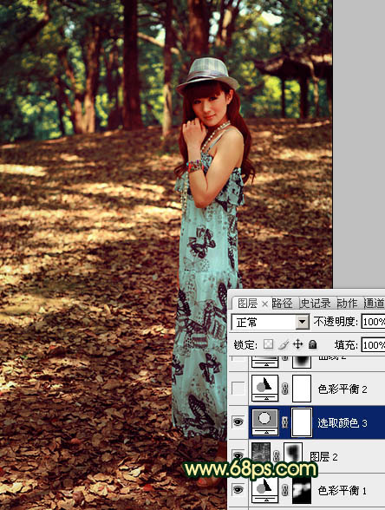Click the lock transparent pixels icon

(268, 344)
